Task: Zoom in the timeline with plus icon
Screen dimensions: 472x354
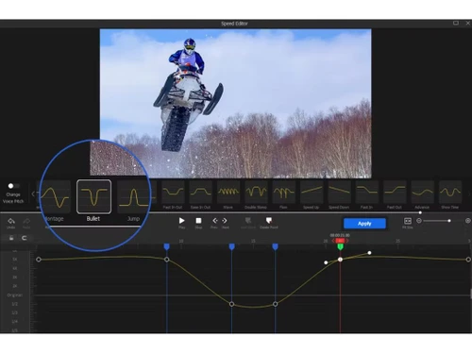Action: point(468,221)
